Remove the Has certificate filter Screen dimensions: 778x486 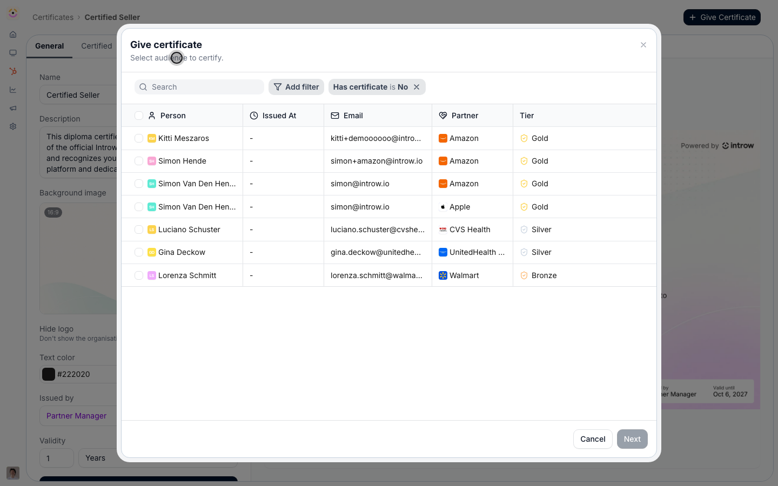[x=417, y=87]
